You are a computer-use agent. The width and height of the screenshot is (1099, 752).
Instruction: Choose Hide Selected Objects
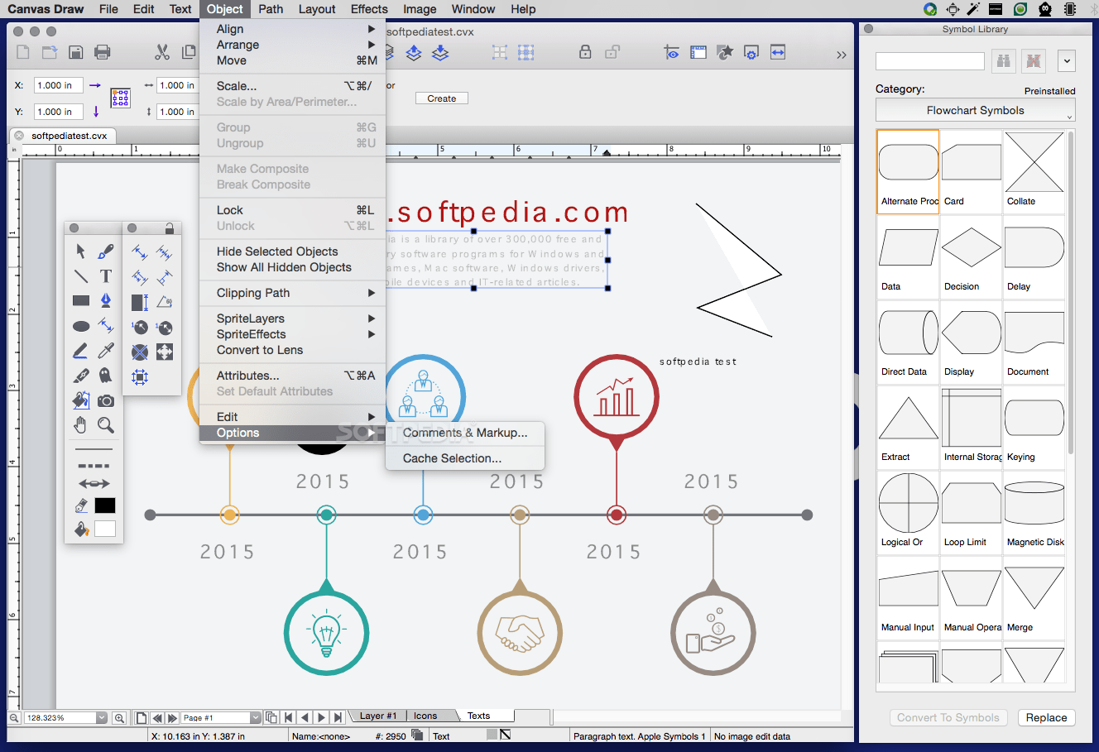[x=292, y=251]
